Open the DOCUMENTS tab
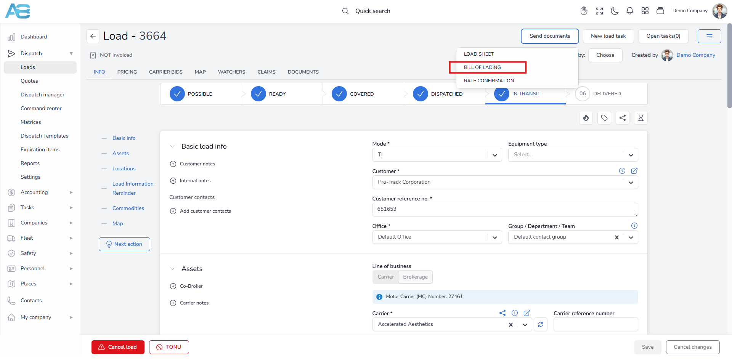Image resolution: width=732 pixels, height=359 pixels. point(303,72)
